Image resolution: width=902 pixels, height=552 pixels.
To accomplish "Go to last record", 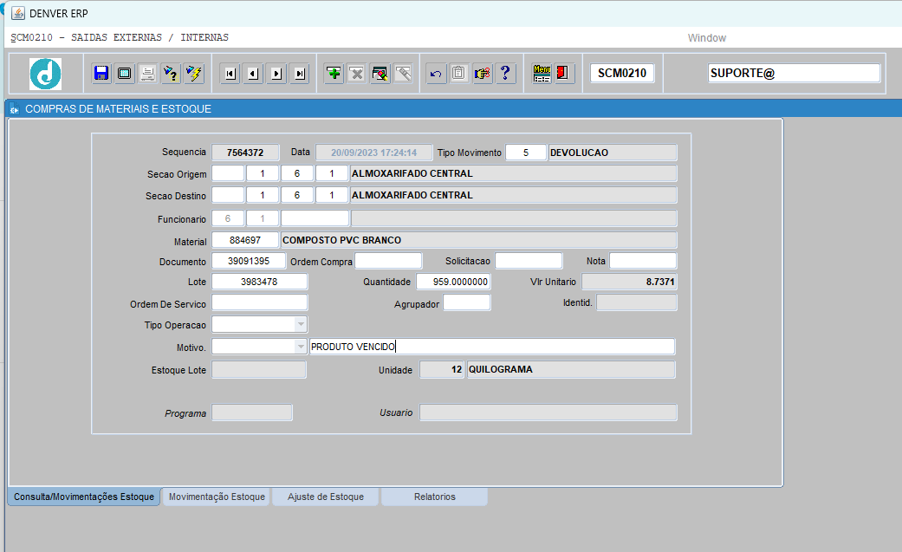I will point(300,73).
